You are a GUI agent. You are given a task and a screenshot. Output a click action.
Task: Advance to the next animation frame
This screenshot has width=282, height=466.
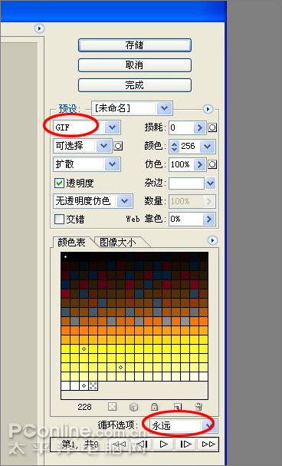[x=186, y=444]
